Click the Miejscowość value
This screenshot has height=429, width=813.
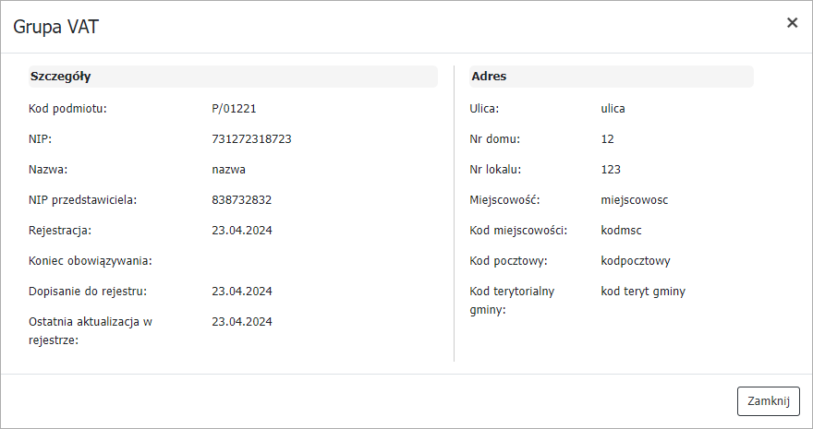634,200
